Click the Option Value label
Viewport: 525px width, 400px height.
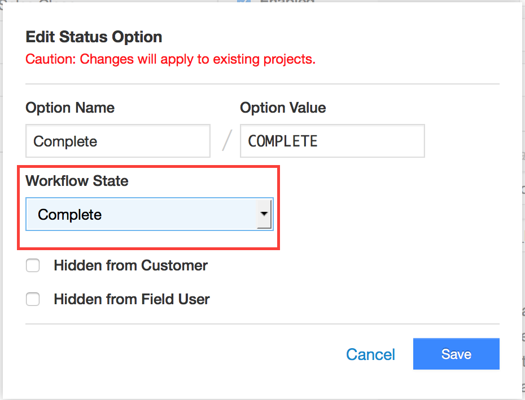pyautogui.click(x=283, y=108)
